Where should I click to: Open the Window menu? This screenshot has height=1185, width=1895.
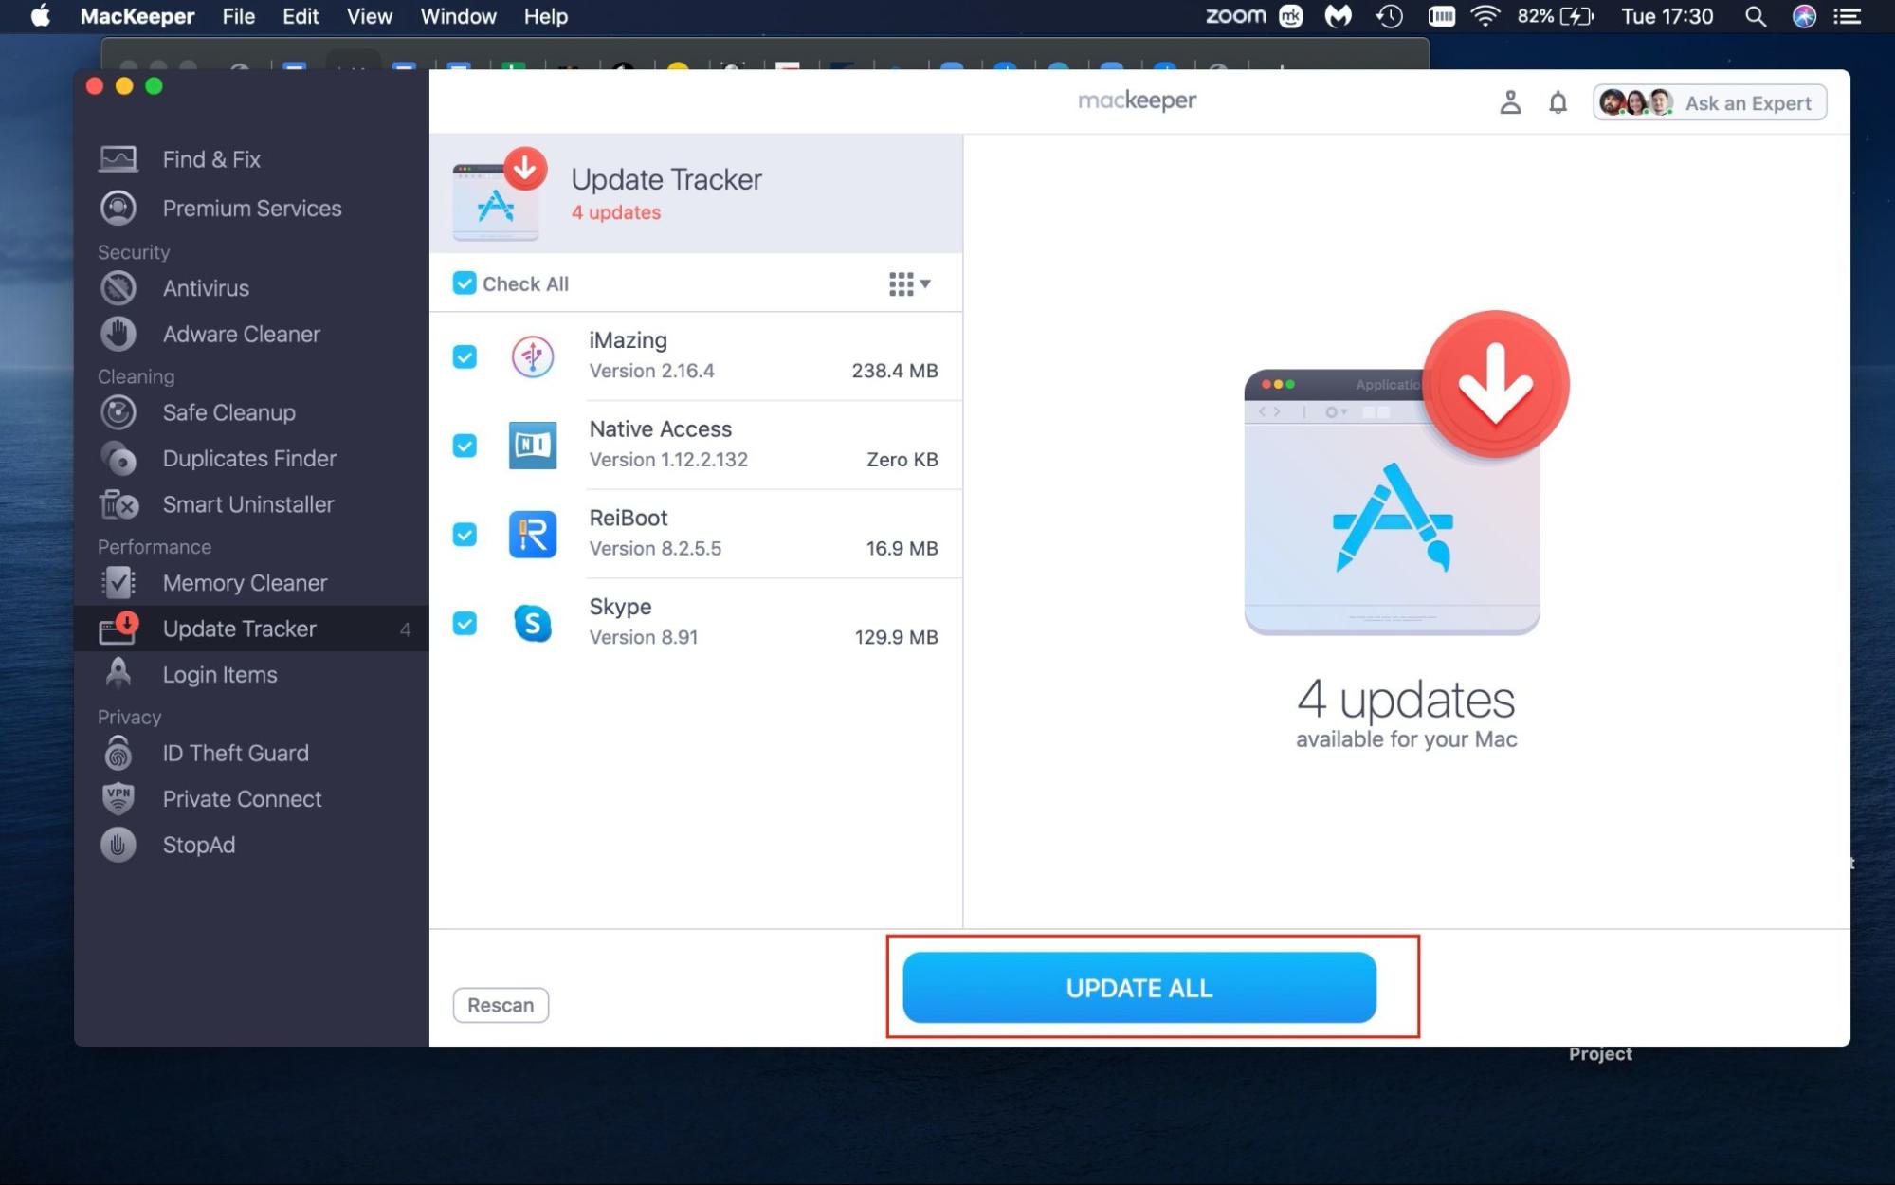click(459, 16)
